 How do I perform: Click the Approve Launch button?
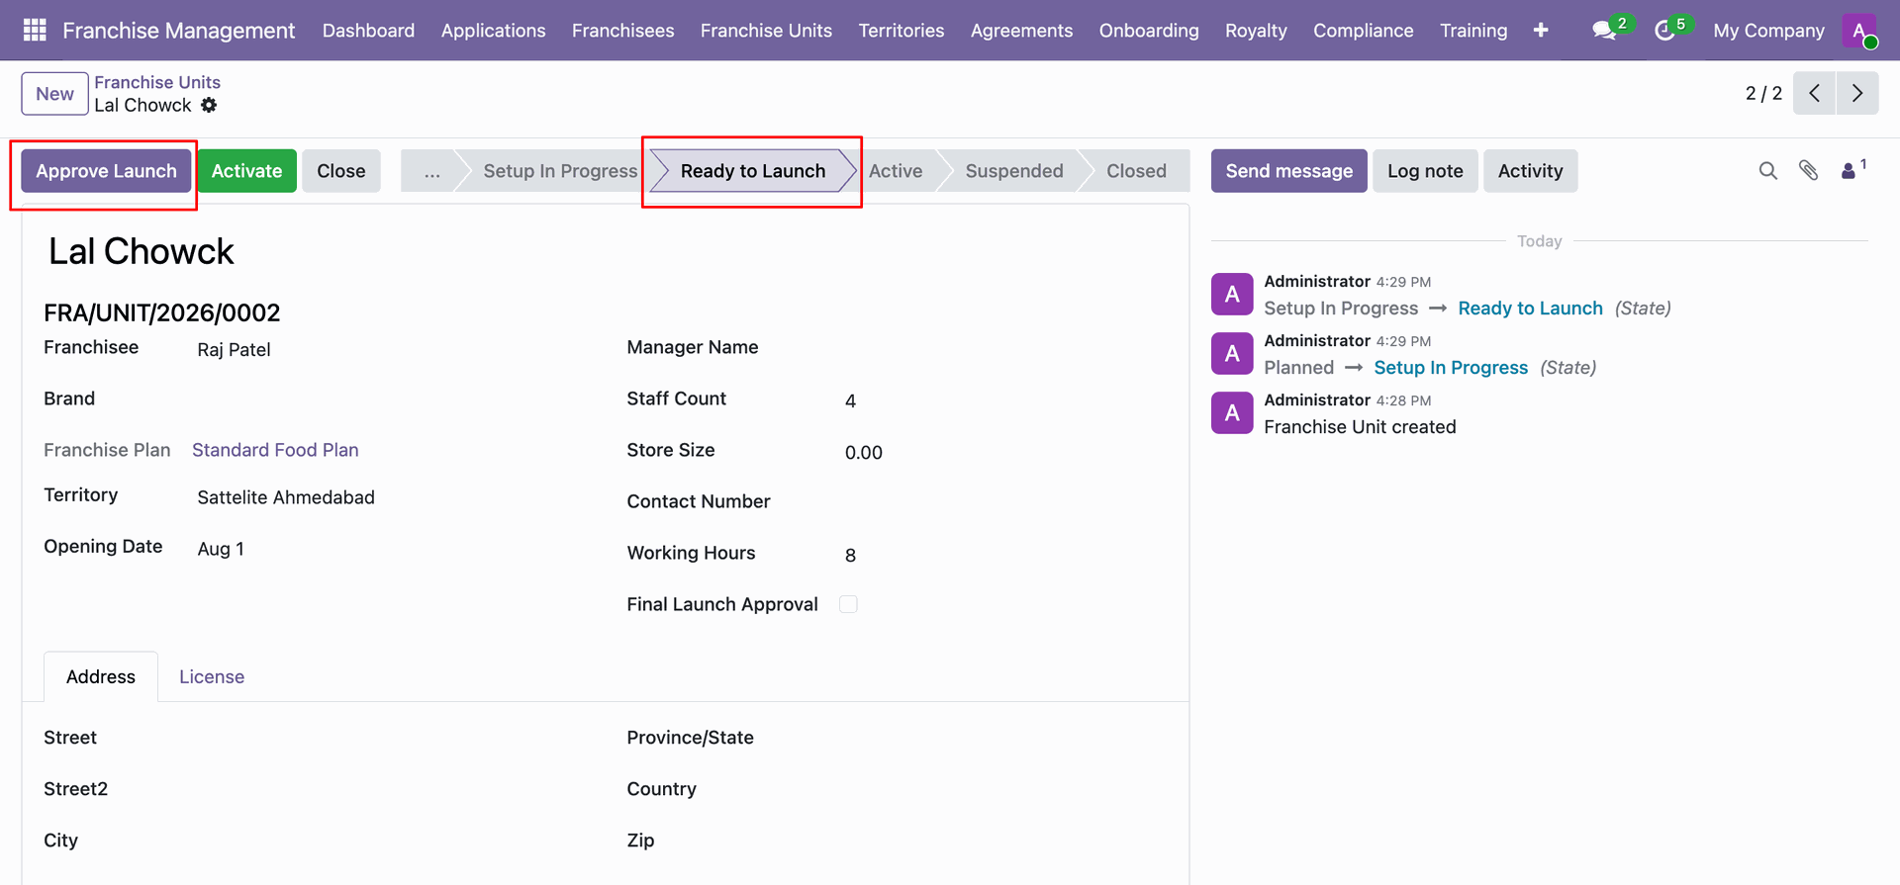[x=106, y=171]
